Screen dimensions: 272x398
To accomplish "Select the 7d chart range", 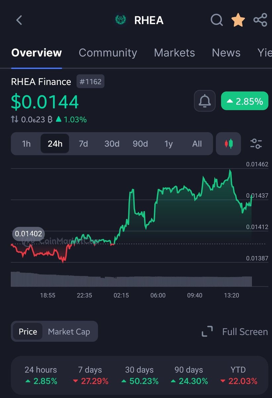I will pos(83,144).
